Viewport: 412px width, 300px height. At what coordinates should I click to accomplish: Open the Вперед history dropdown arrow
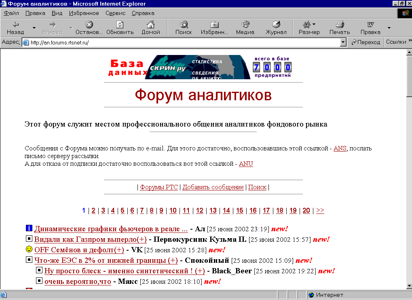71,28
